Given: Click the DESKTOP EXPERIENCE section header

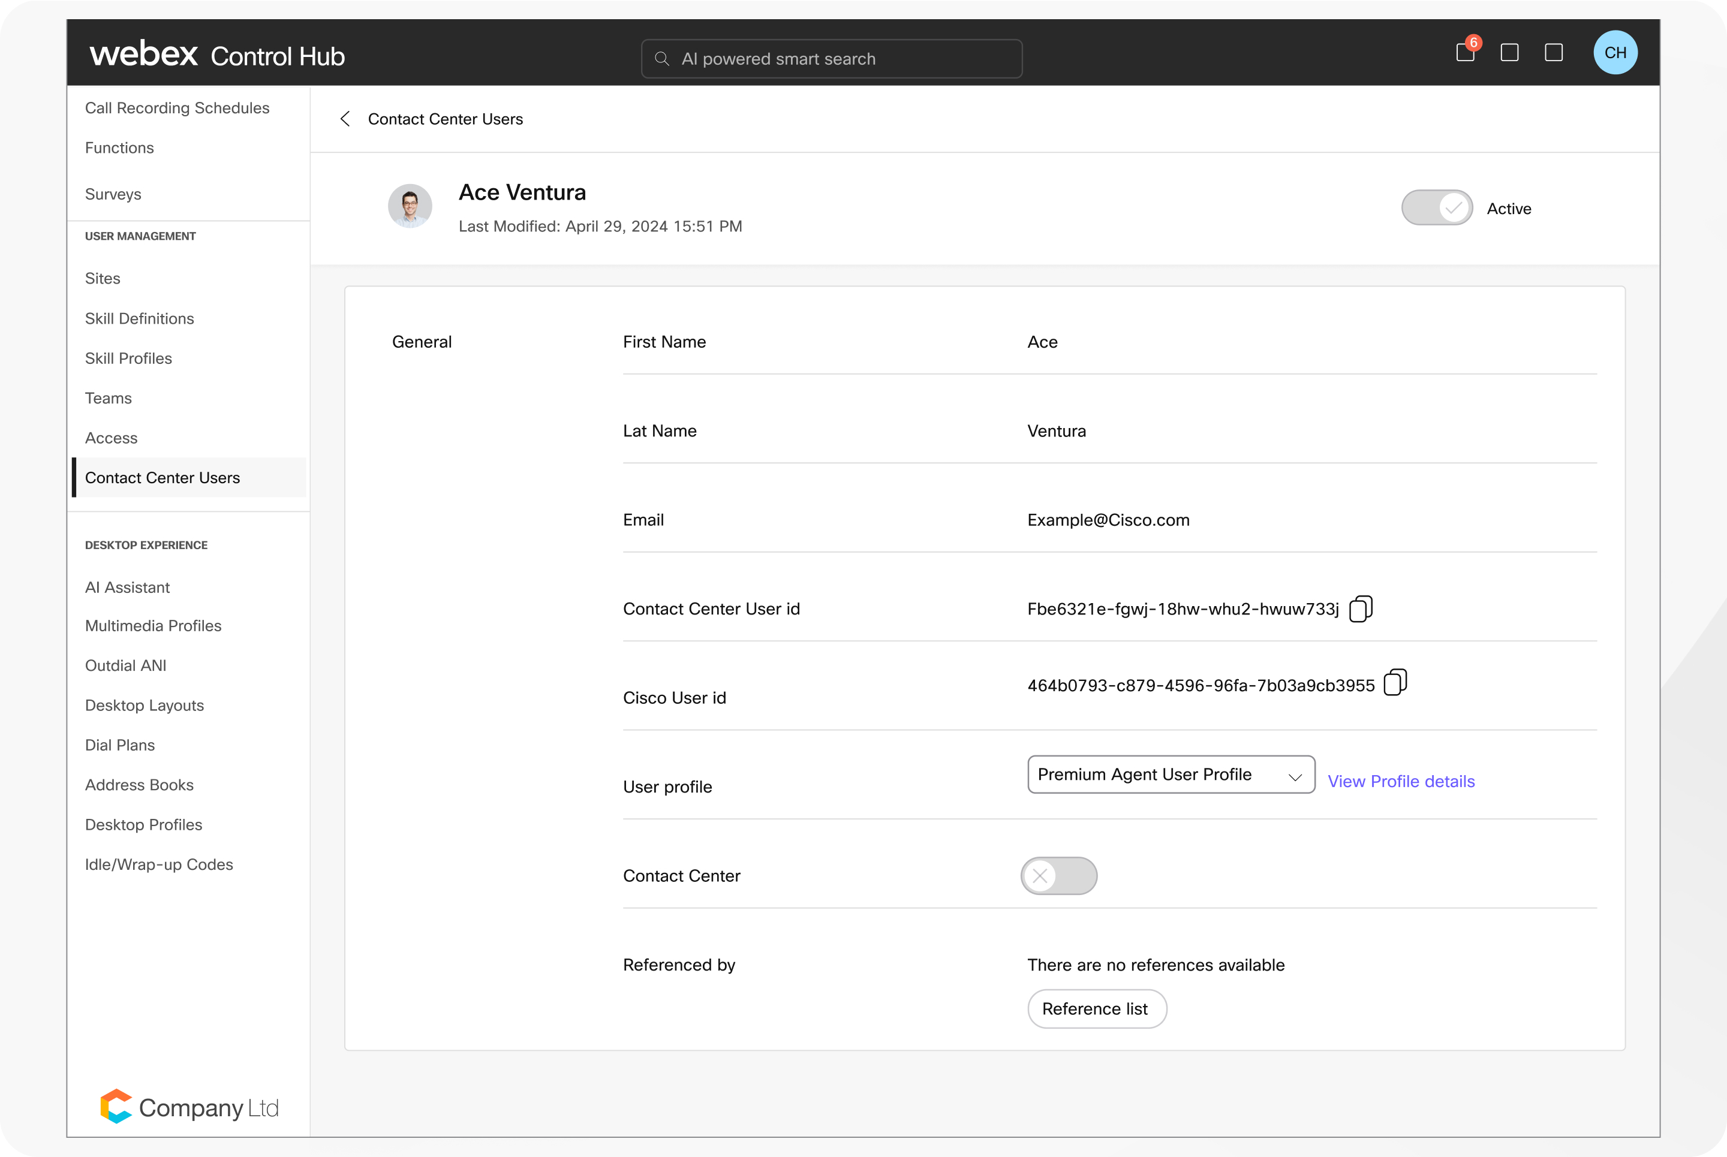Looking at the screenshot, I should [146, 546].
